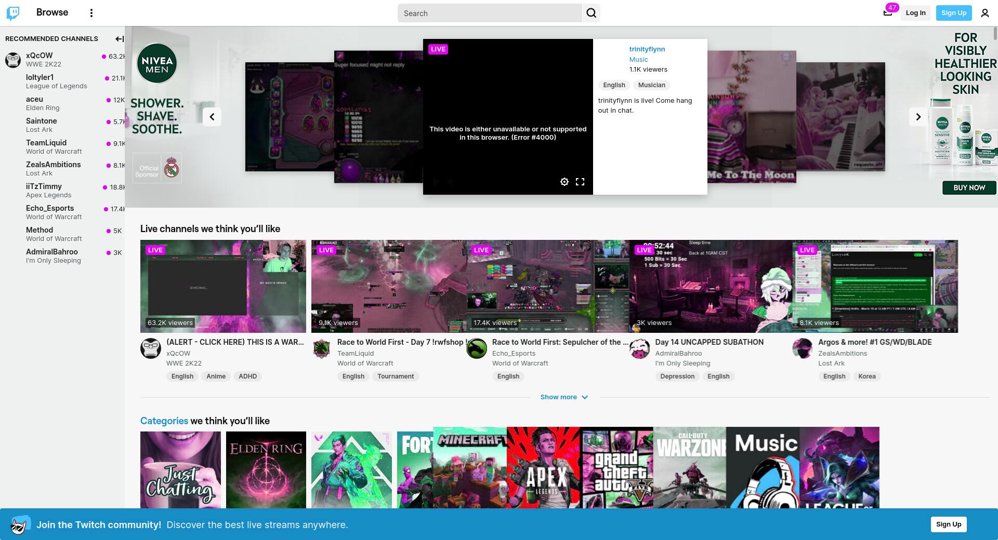Click ZealsAmbitions avatar under stream card

[803, 348]
